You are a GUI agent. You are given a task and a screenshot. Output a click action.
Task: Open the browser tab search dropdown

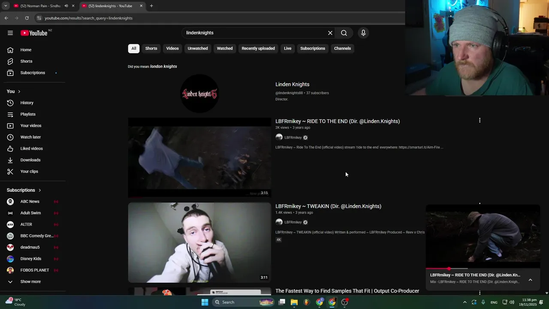tap(5, 6)
